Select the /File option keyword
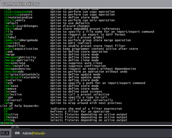Viewport: 172px width, 138px height. (x=8, y=32)
